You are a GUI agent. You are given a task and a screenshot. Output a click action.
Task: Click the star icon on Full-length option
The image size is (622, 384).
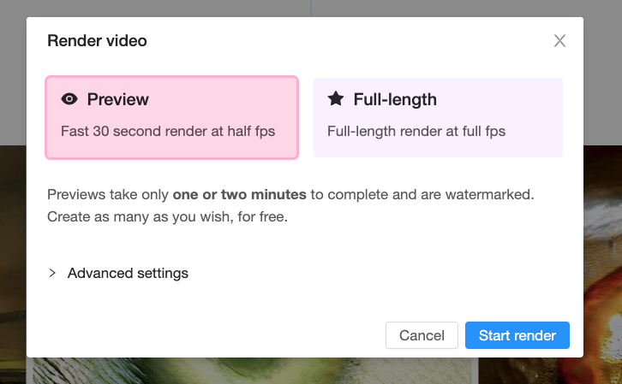[x=336, y=98]
